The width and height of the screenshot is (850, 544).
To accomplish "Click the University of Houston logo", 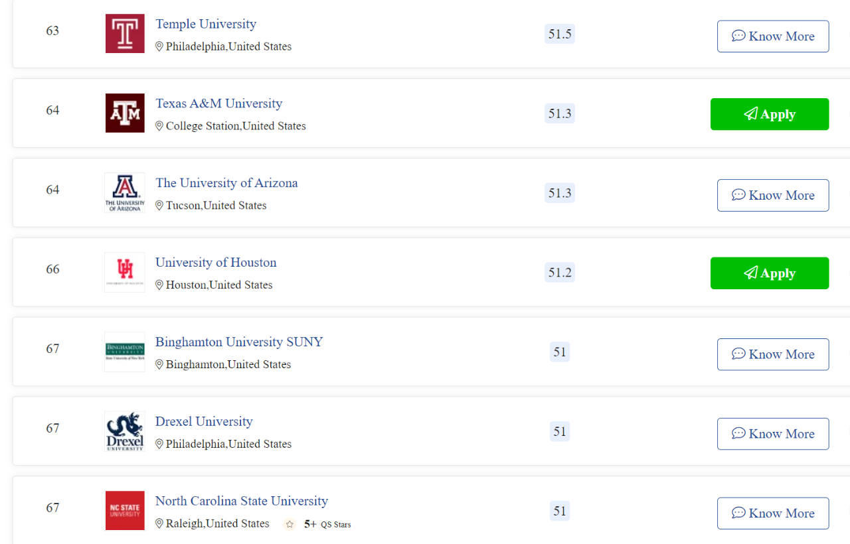I will [x=125, y=273].
